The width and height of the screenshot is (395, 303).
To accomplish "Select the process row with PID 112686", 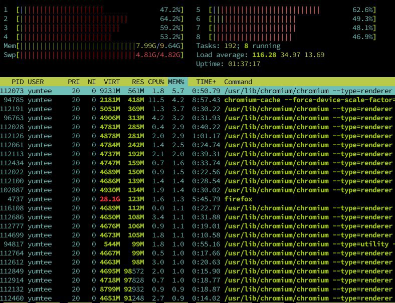I will [x=197, y=217].
